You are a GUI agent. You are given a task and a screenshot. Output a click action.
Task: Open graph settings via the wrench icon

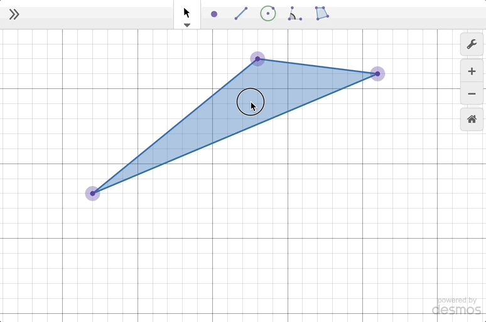[472, 44]
